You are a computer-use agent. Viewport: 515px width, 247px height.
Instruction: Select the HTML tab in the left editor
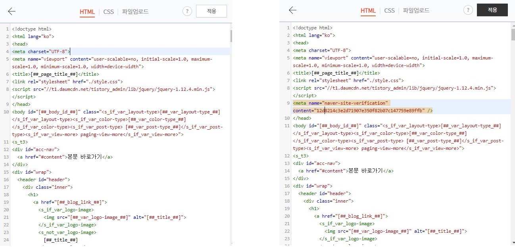tap(87, 11)
